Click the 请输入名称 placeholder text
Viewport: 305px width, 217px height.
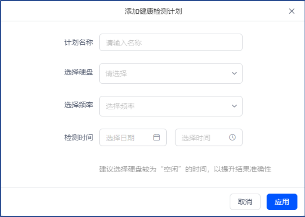[x=124, y=43]
